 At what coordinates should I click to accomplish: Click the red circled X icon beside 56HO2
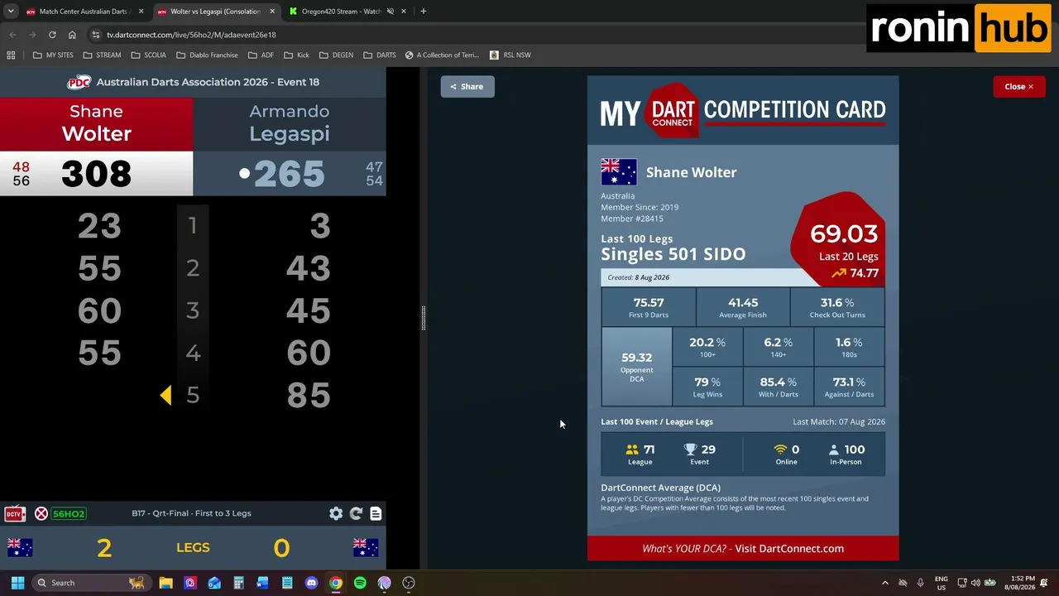pyautogui.click(x=41, y=514)
